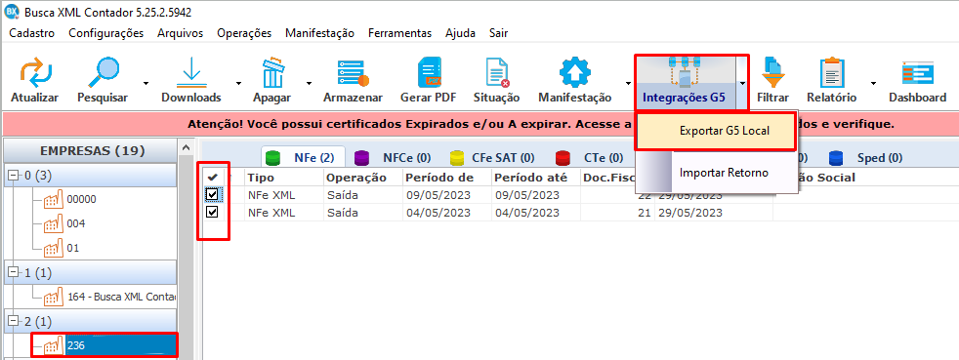This screenshot has height=360, width=959.
Task: Select company 164 - Busca XML Contador
Action: (x=122, y=297)
